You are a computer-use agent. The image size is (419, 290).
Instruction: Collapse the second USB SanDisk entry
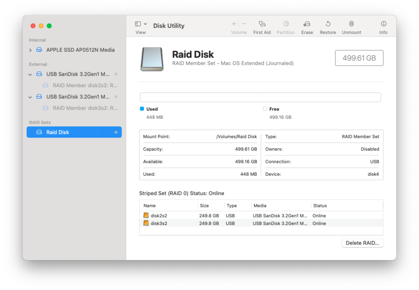pos(29,97)
